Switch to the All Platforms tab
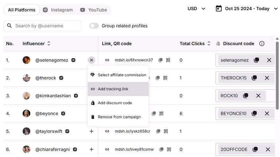This screenshot has width=280, height=157. [22, 10]
